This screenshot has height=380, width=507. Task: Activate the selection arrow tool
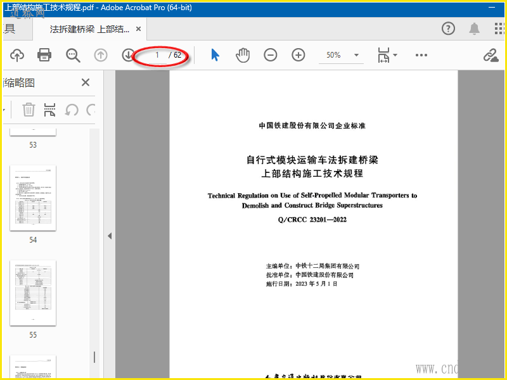click(x=215, y=55)
